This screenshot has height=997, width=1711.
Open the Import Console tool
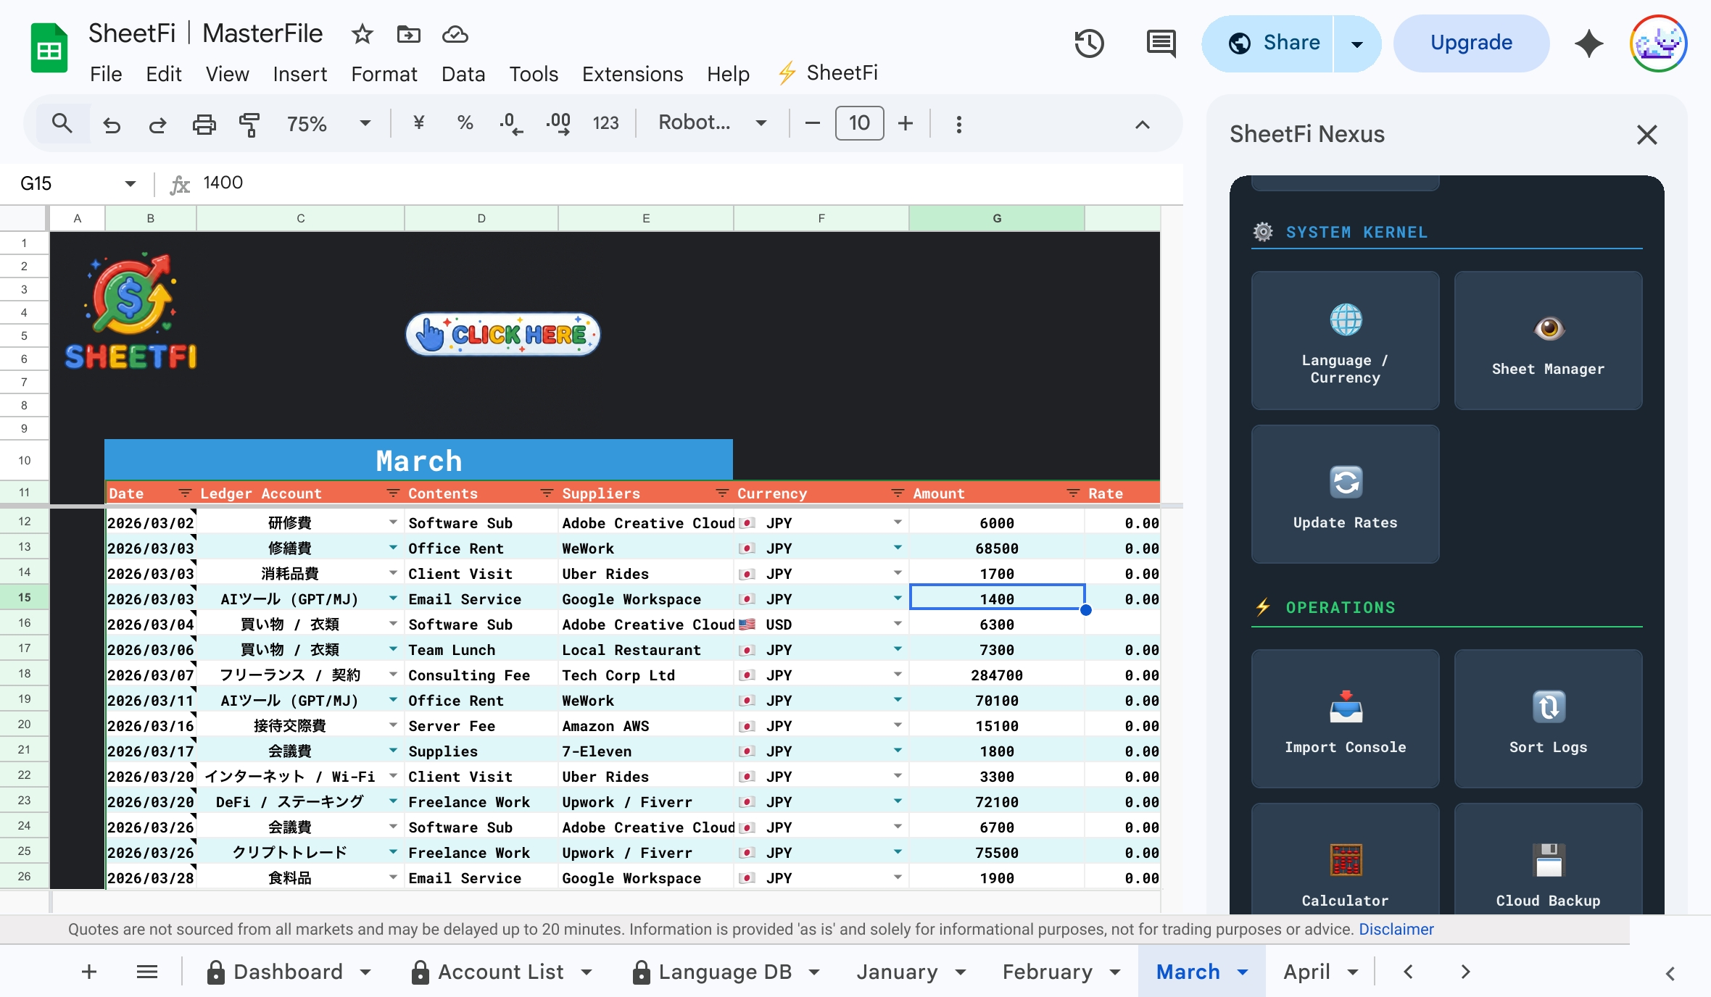click(x=1345, y=718)
